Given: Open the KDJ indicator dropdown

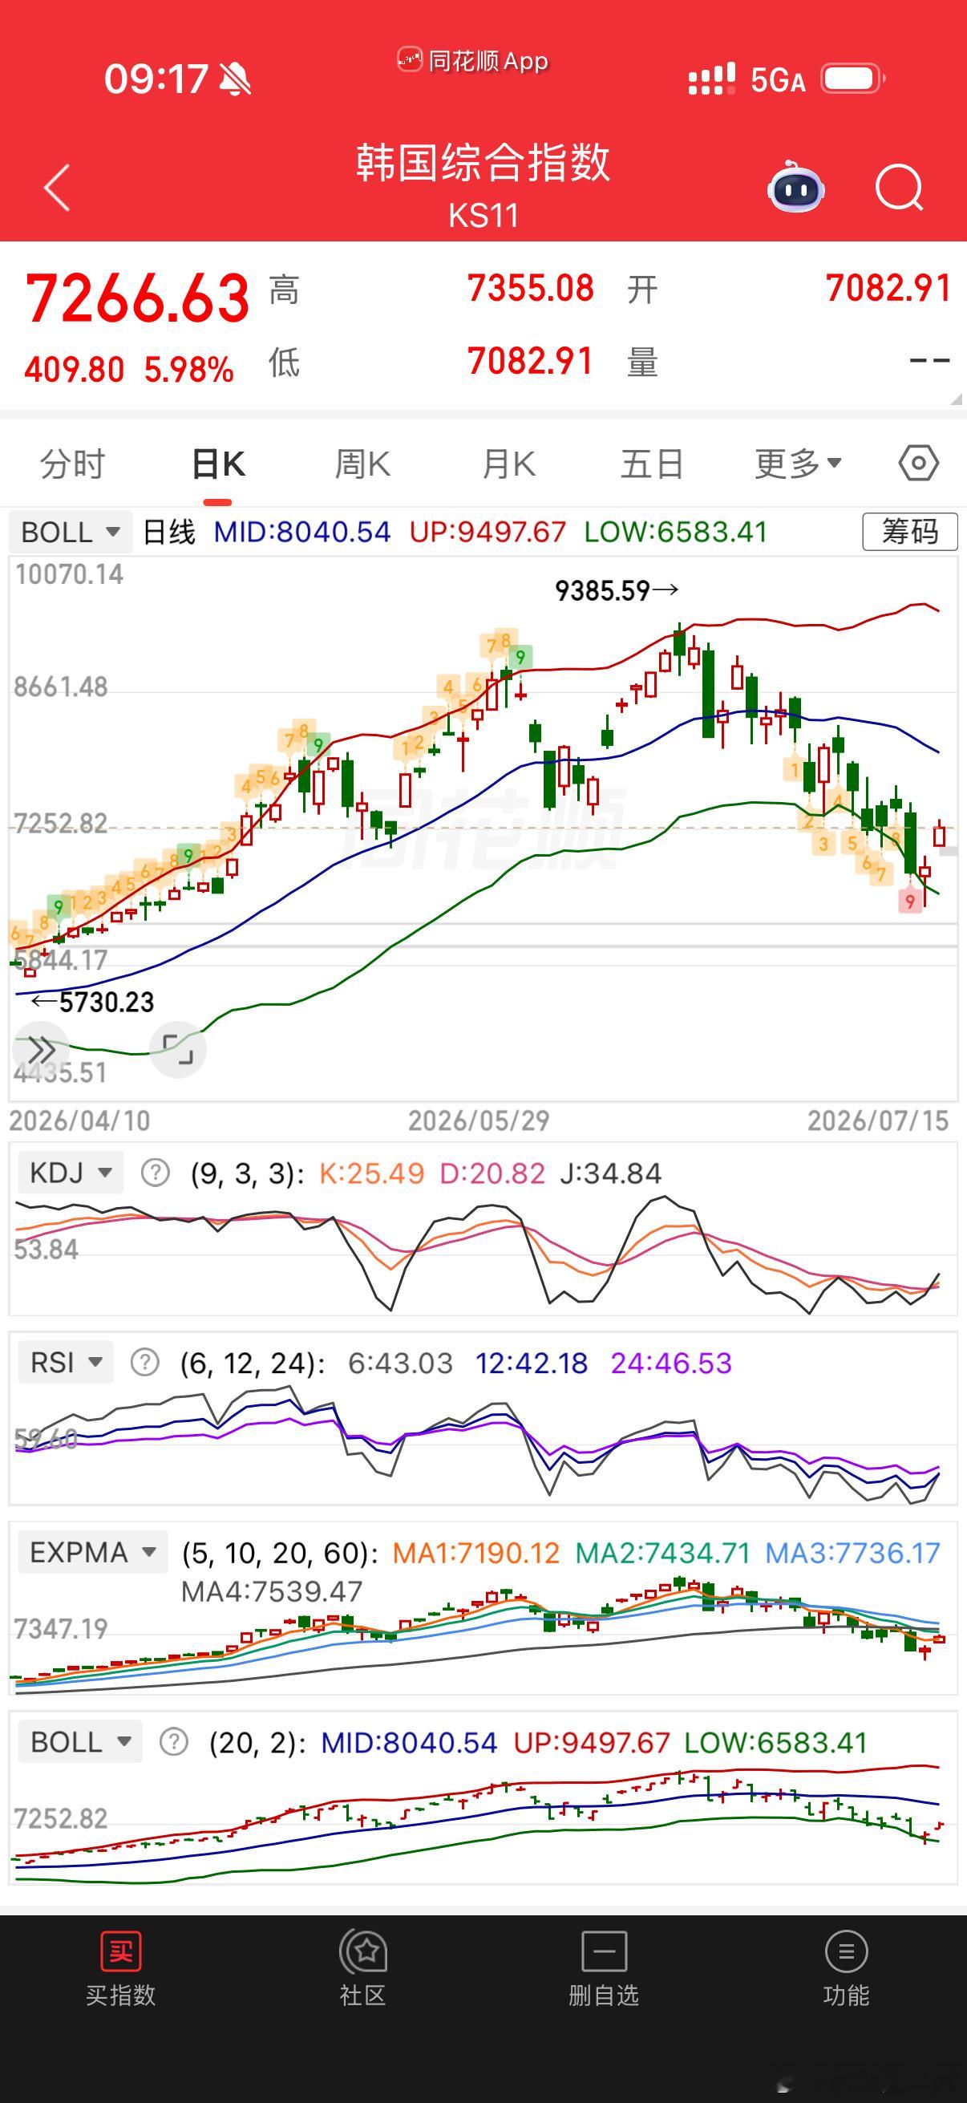Looking at the screenshot, I should pos(71,1173).
